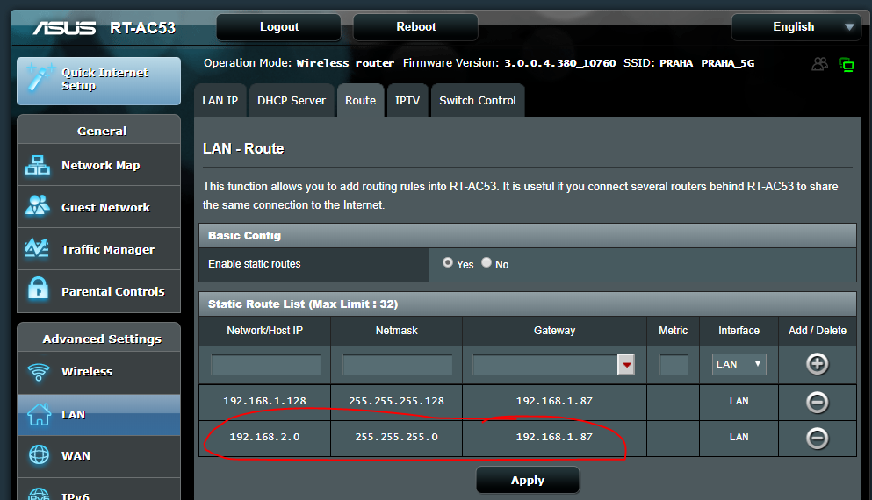Open the Traffic Manager page
The width and height of the screenshot is (872, 500).
pyautogui.click(x=98, y=249)
